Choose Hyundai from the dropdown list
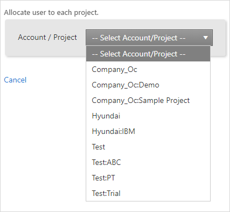230x212 pixels. coord(148,116)
